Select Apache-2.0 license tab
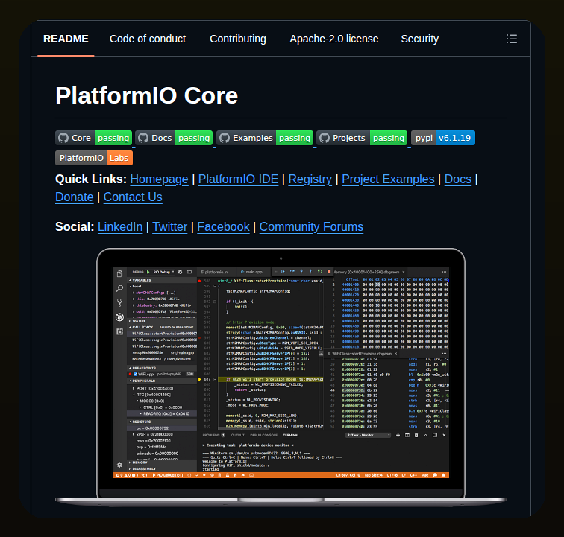 [333, 39]
